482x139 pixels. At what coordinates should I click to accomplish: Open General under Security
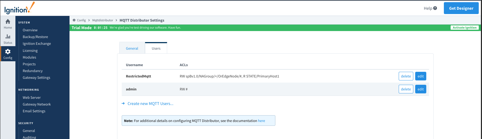[29, 131]
